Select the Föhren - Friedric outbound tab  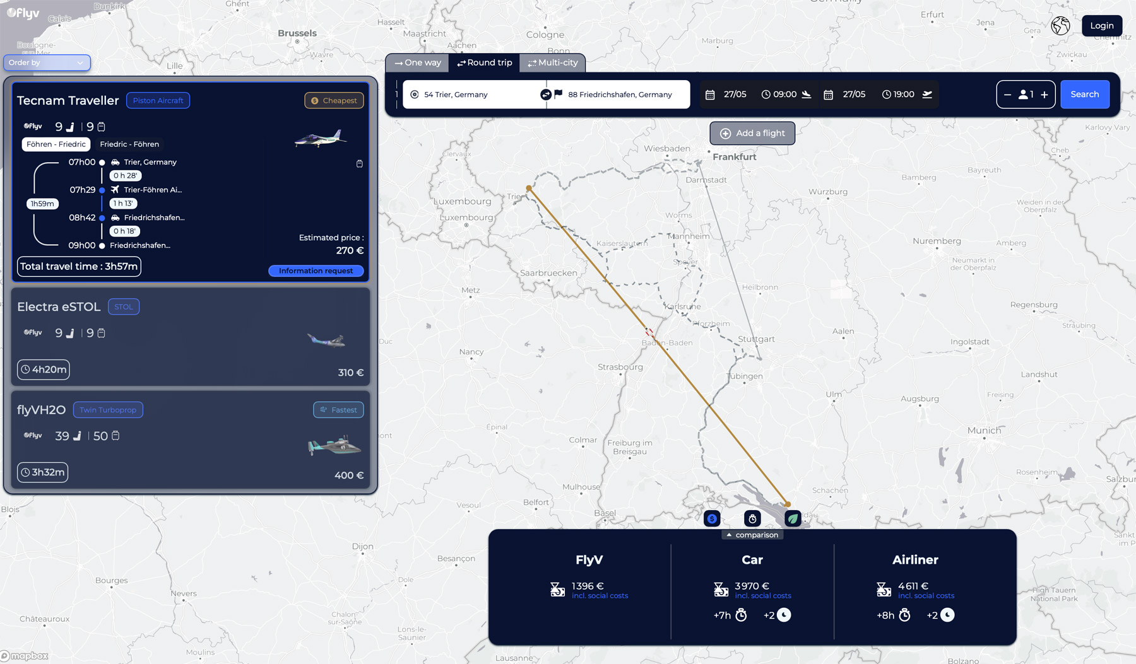tap(56, 144)
